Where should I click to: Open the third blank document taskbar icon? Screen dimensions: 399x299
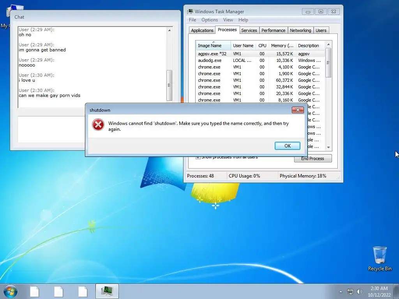[x=83, y=291]
